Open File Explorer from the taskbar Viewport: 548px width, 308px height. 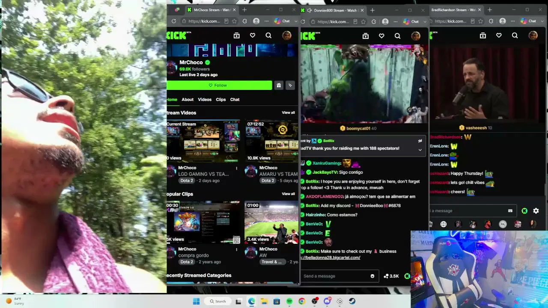[x=264, y=301]
